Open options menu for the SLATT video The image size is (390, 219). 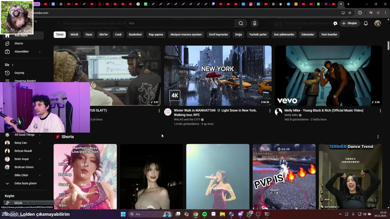159,111
